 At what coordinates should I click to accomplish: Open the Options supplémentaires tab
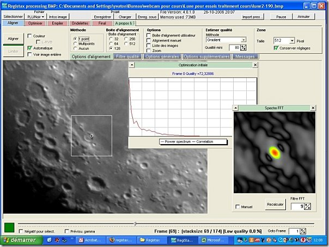pos(207,57)
